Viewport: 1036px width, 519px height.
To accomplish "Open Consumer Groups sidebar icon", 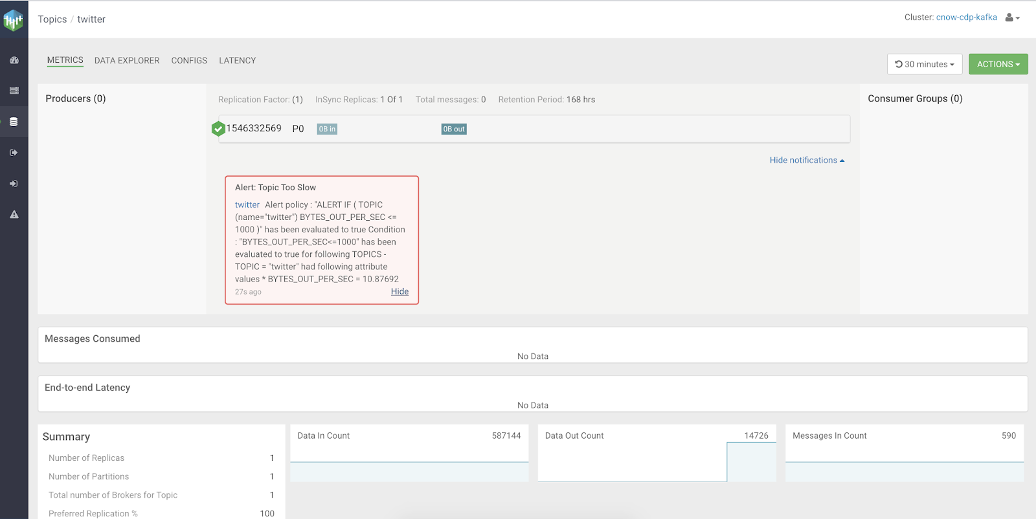I will tap(14, 184).
